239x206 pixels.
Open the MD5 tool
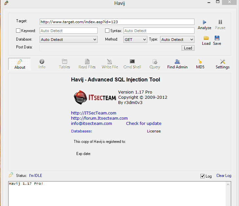point(200,64)
